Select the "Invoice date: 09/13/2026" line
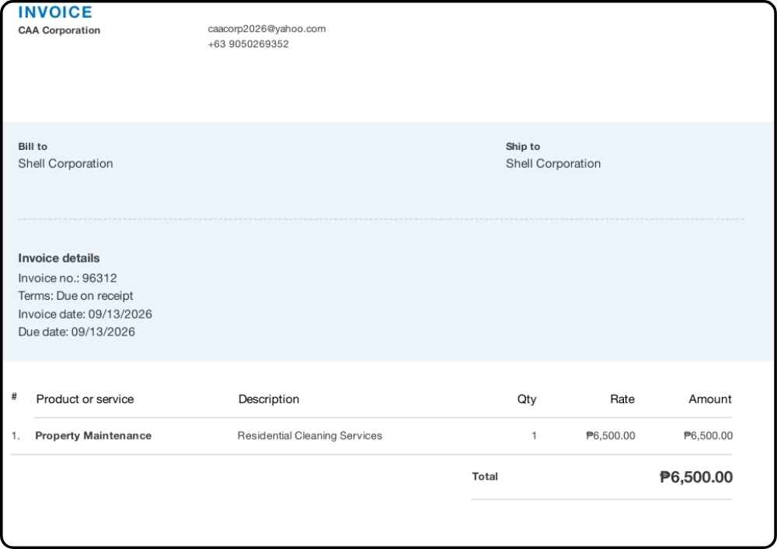 pyautogui.click(x=85, y=314)
